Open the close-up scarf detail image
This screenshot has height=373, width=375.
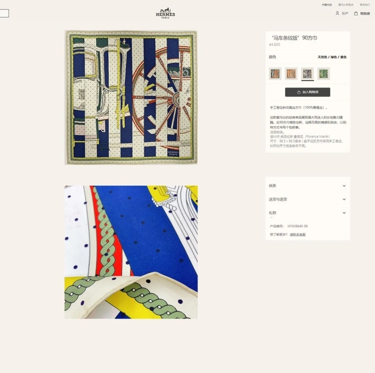click(x=131, y=252)
